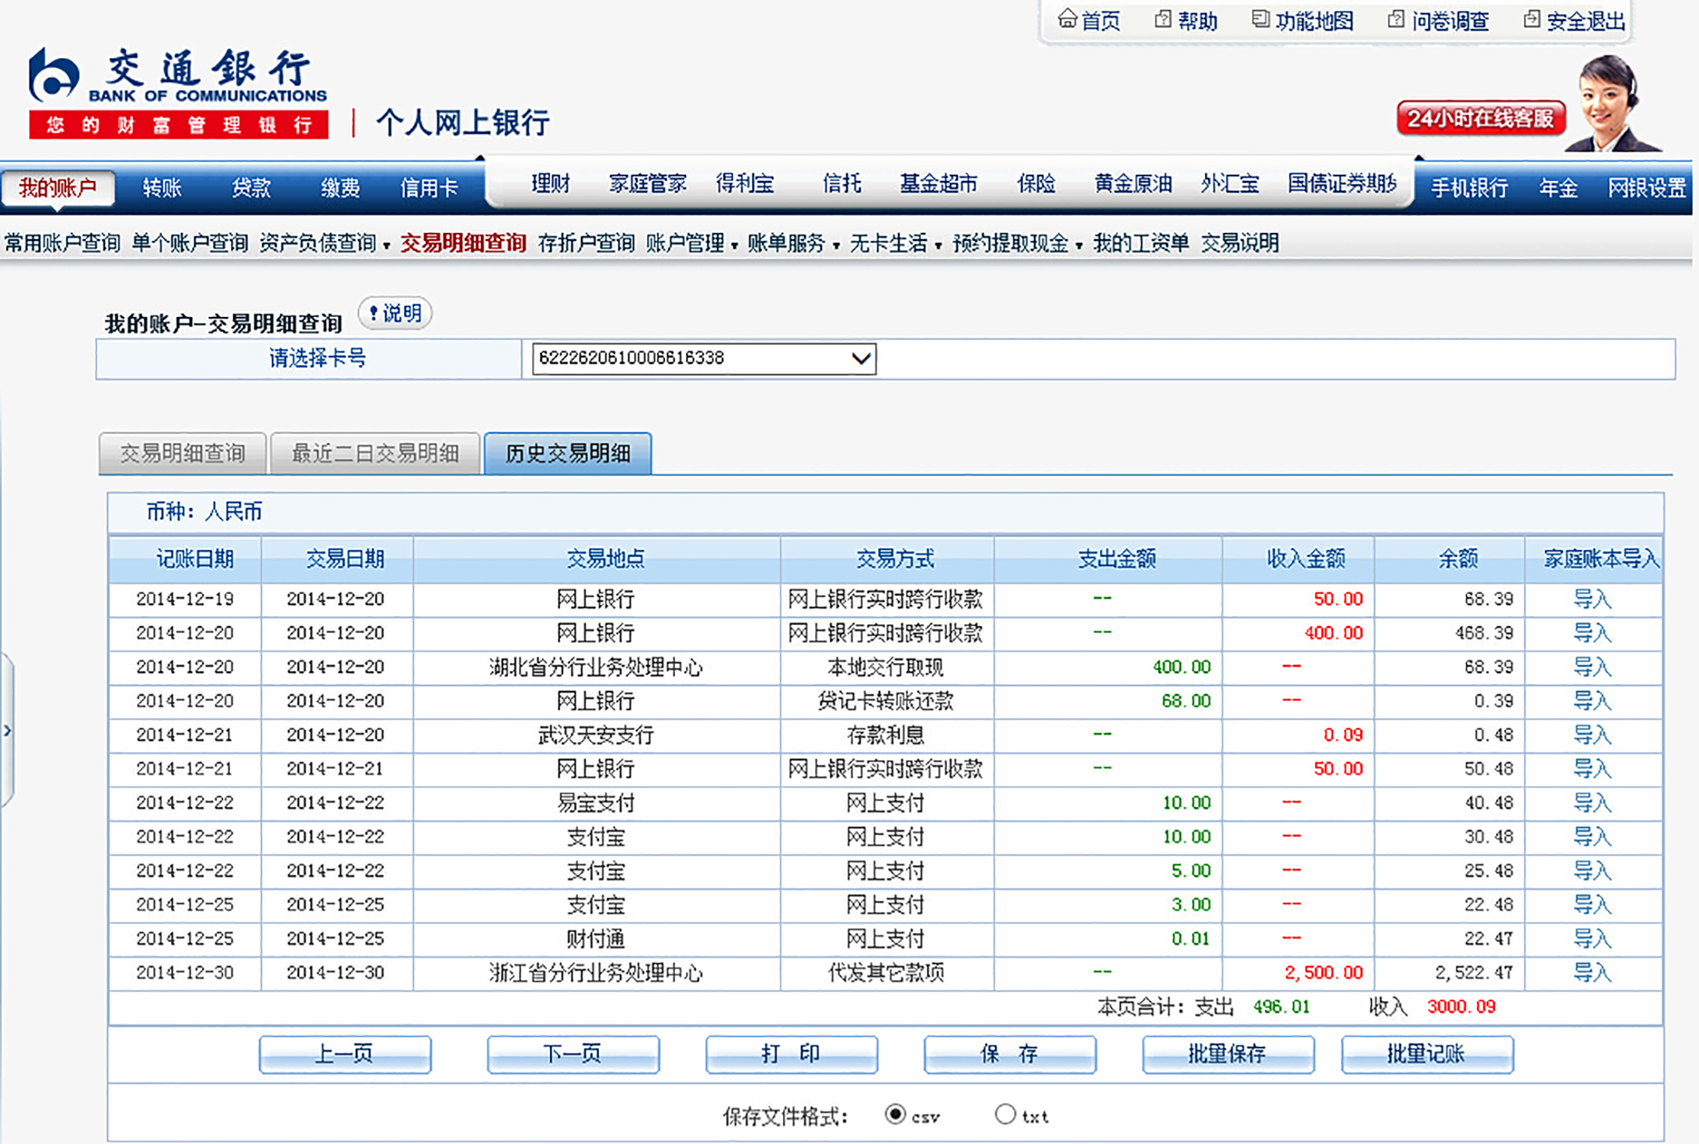This screenshot has height=1144, width=1699.
Task: Open the 信用卡 main menu
Action: point(429,187)
